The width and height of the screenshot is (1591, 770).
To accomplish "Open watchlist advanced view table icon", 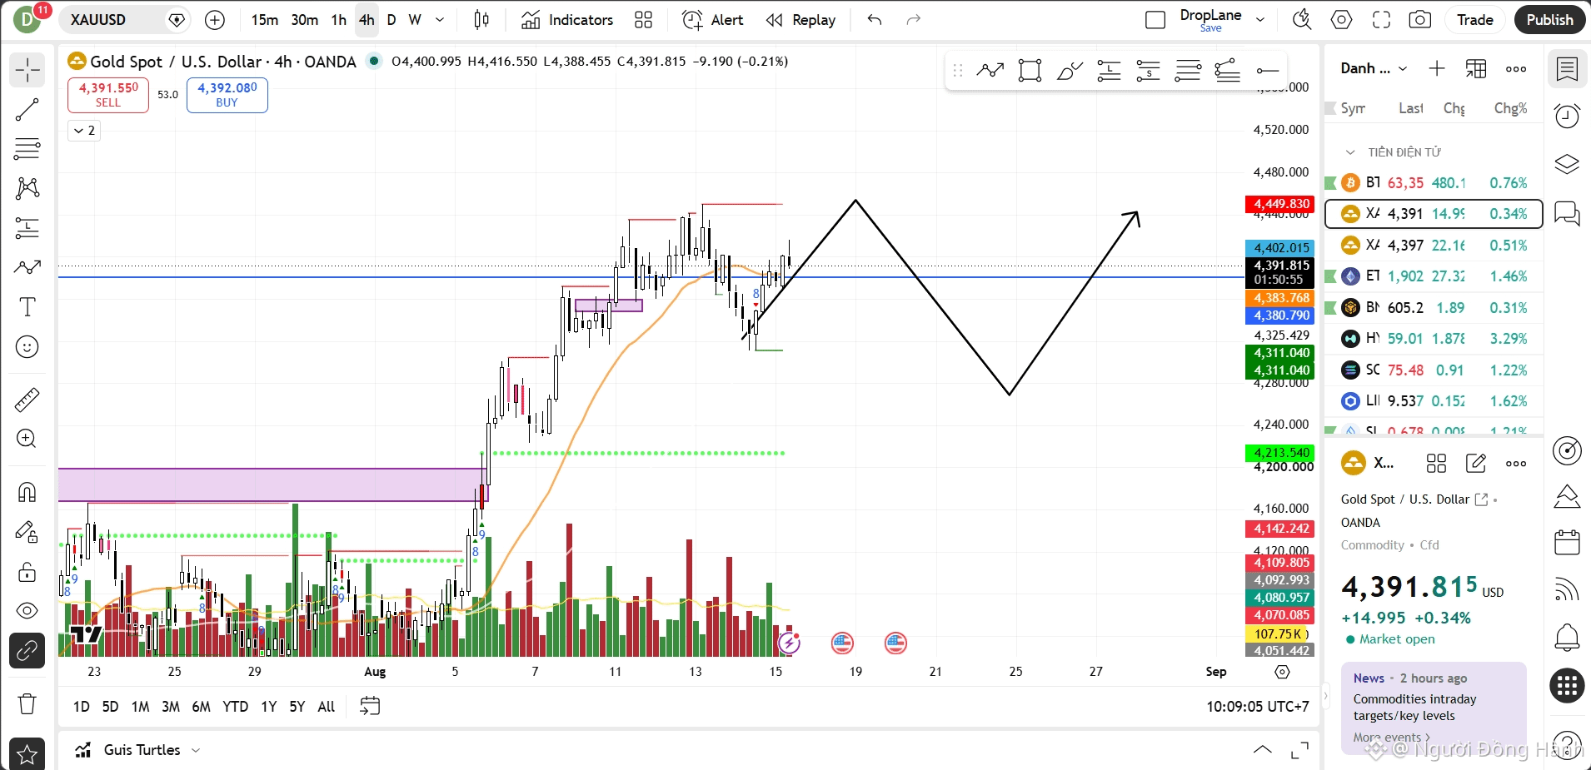I will [1476, 68].
